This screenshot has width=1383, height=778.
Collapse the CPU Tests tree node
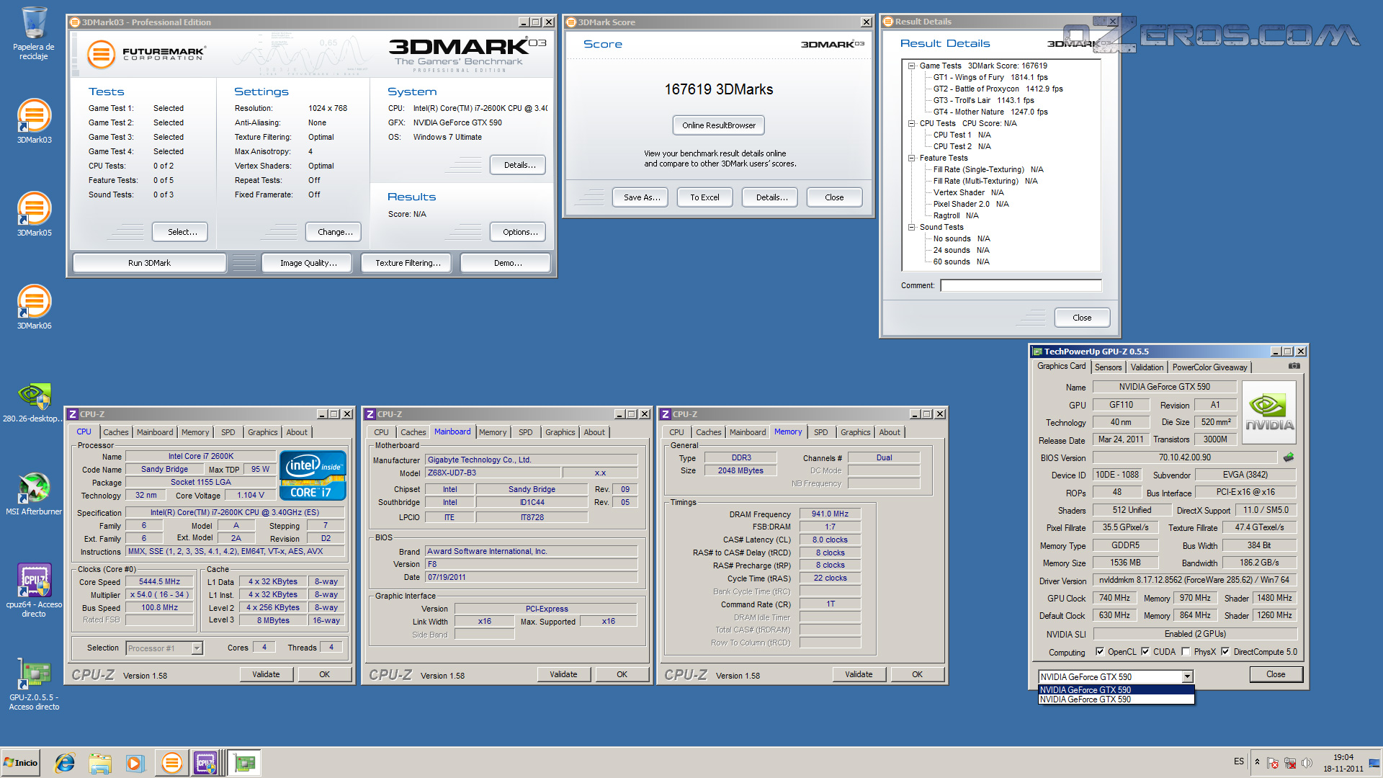[x=912, y=123]
